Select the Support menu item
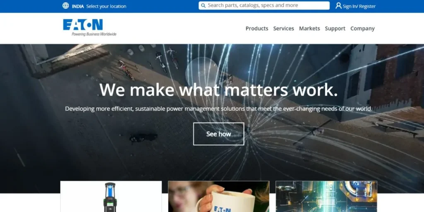 coord(335,29)
